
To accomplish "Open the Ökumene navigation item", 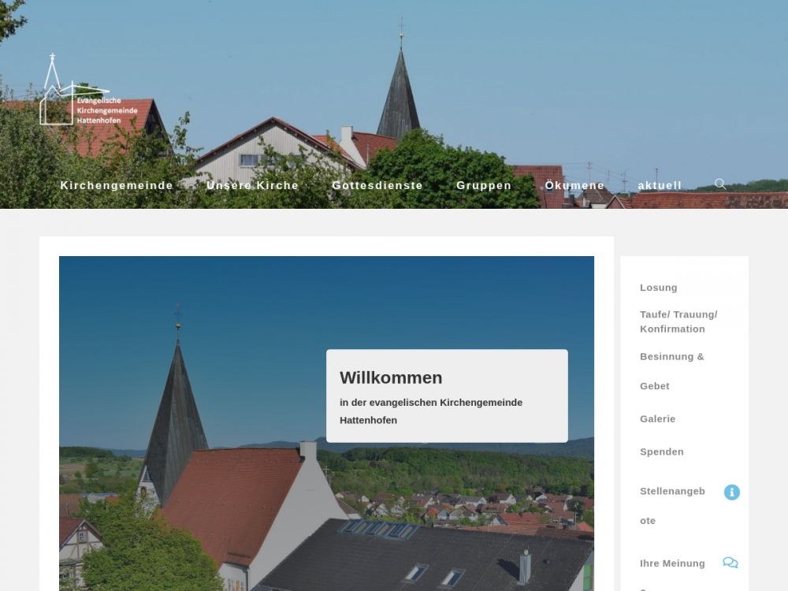I will [574, 186].
